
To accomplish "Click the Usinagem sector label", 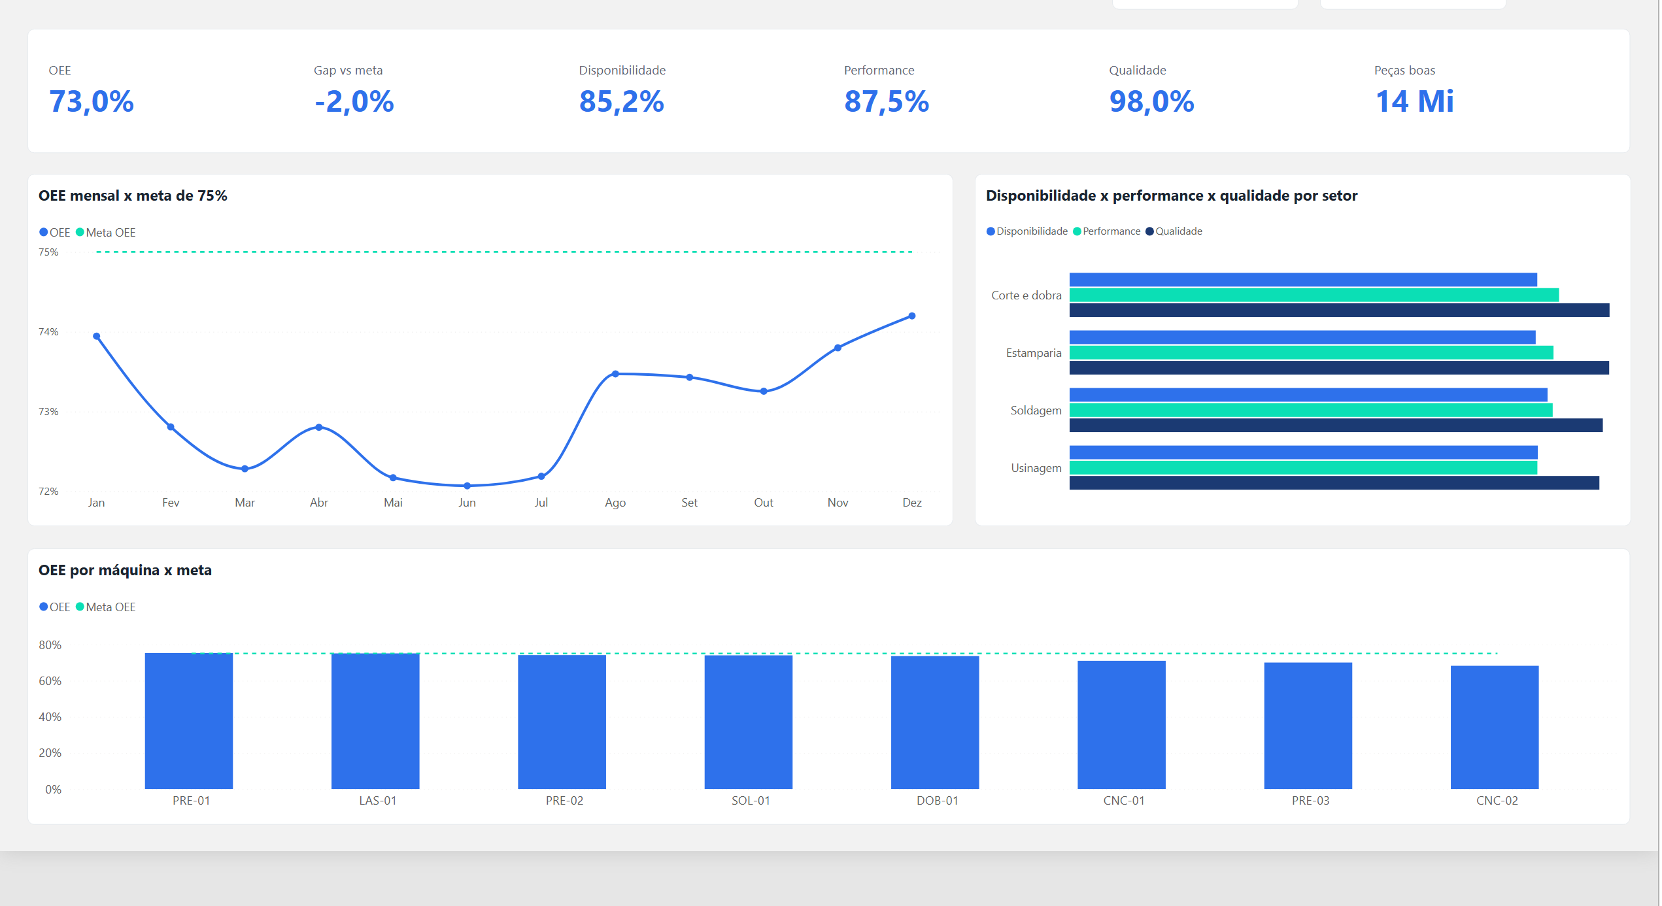I will (1036, 468).
